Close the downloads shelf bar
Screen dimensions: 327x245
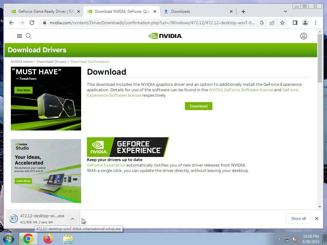pyautogui.click(x=316, y=219)
